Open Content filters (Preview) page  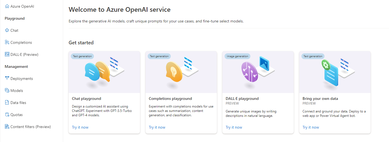[x=30, y=127]
